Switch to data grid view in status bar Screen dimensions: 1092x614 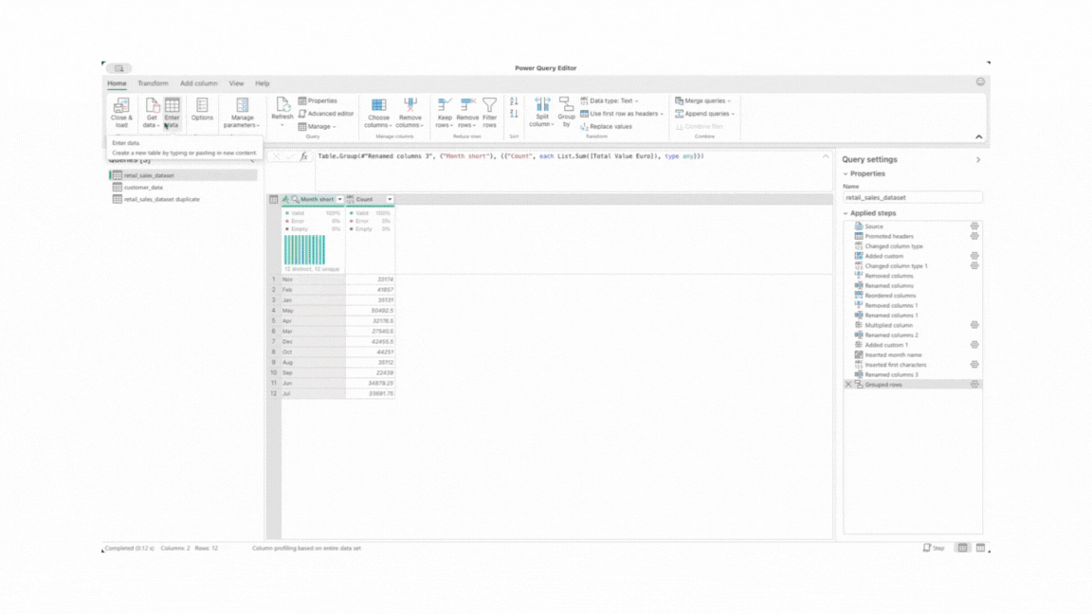962,548
